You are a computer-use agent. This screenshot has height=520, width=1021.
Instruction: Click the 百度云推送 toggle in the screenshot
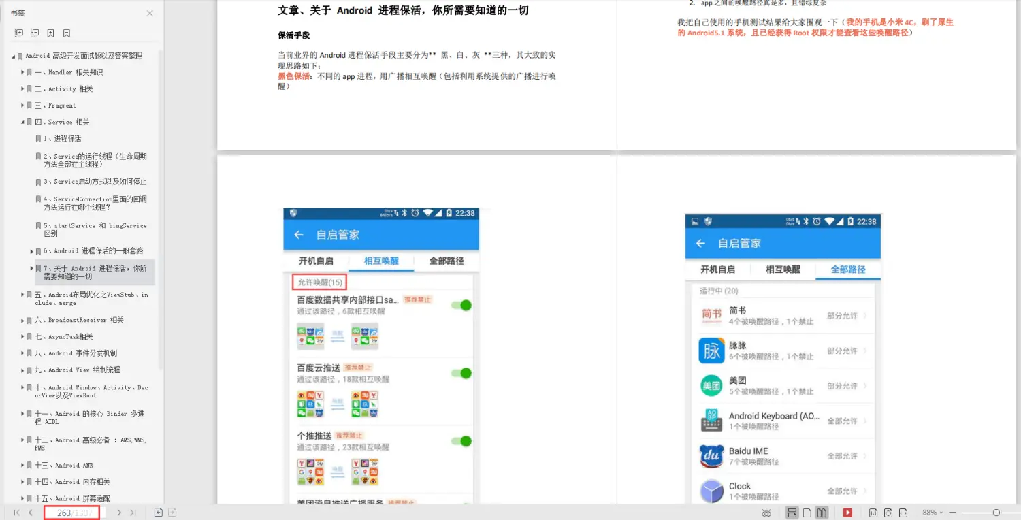point(462,373)
